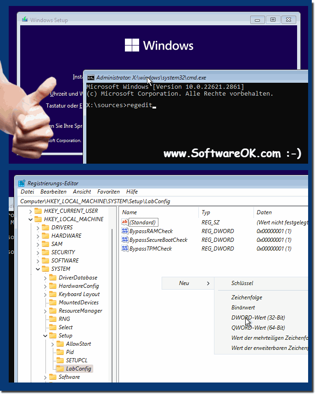Expand the HARDWARE key arrow
The width and height of the screenshot is (315, 394).
pos(38,236)
